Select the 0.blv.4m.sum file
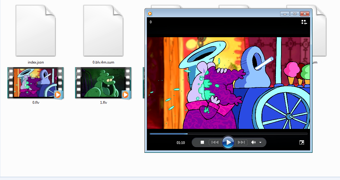The height and width of the screenshot is (180, 340). (103, 30)
